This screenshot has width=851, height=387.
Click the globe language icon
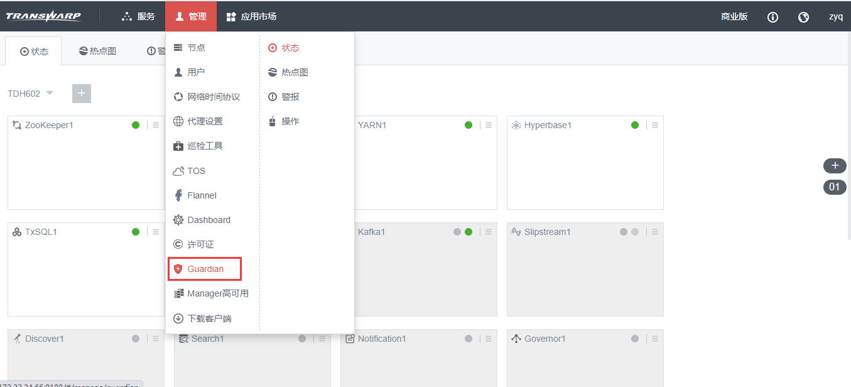point(803,17)
